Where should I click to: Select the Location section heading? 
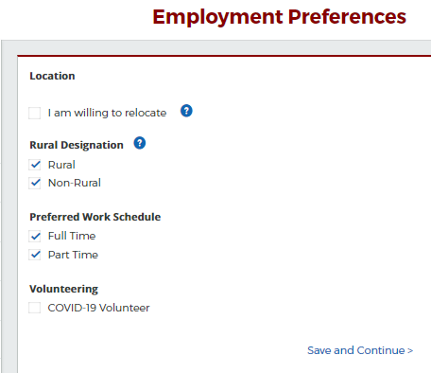52,76
